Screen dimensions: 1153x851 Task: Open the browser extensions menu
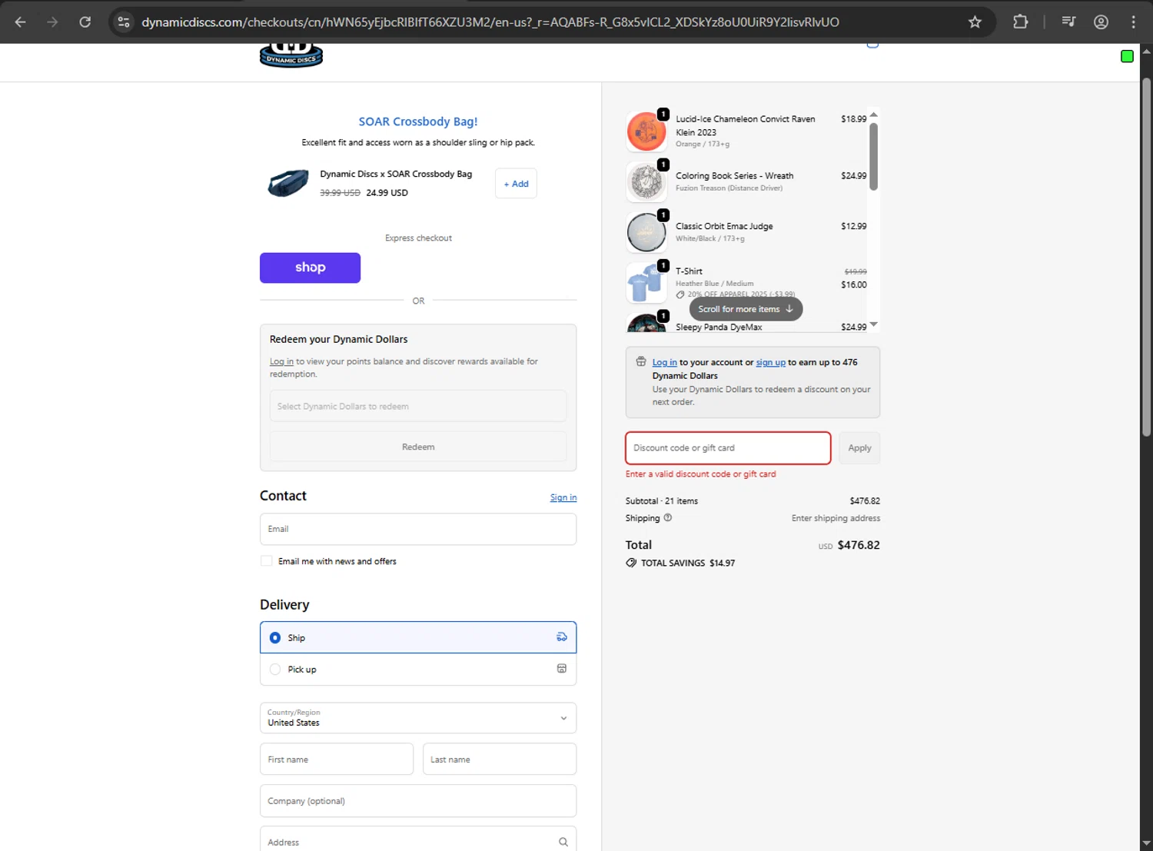1020,22
